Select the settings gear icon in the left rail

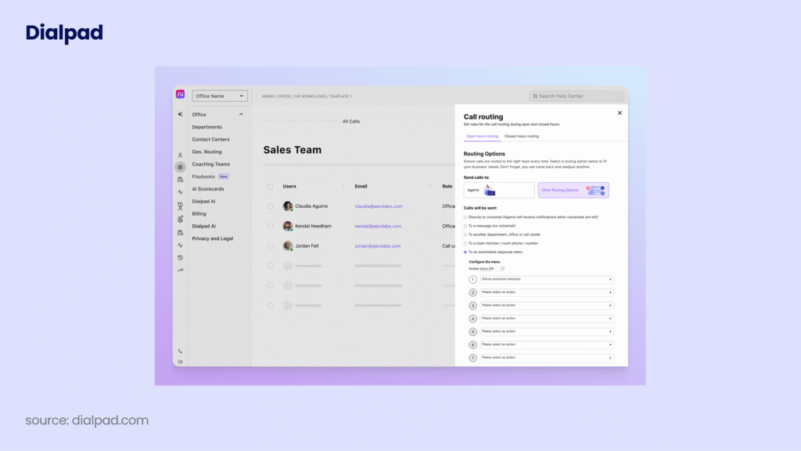tap(179, 166)
